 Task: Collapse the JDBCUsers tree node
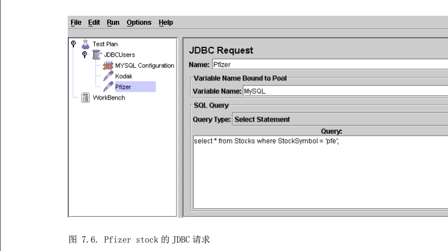tap(85, 54)
